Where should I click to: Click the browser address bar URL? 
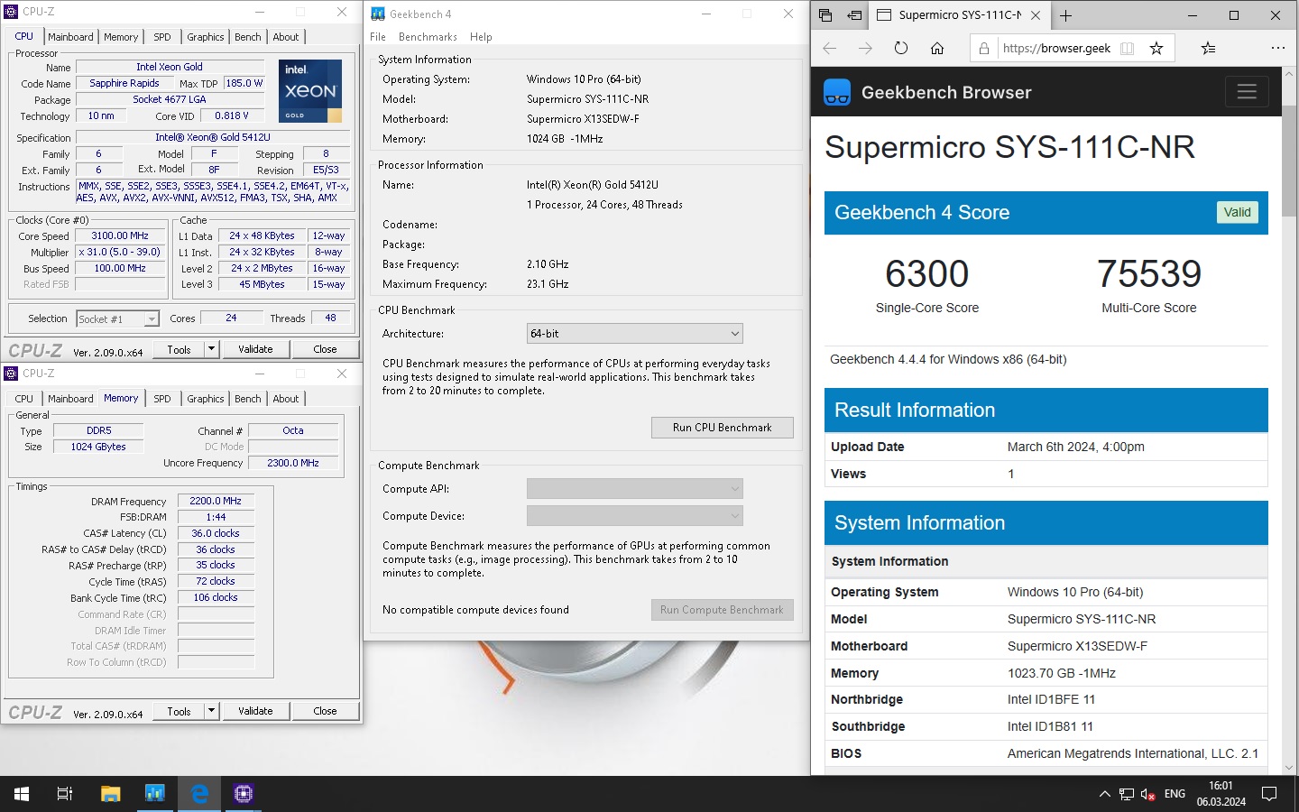1056,48
